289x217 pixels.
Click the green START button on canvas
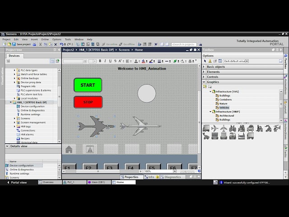coord(88,85)
